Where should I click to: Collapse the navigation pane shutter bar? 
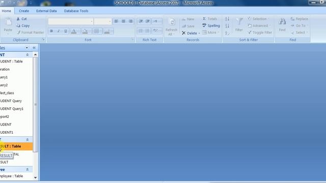(34, 48)
